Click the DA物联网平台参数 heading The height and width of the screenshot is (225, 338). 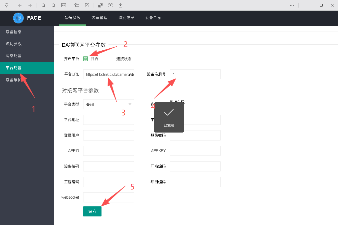pyautogui.click(x=84, y=45)
